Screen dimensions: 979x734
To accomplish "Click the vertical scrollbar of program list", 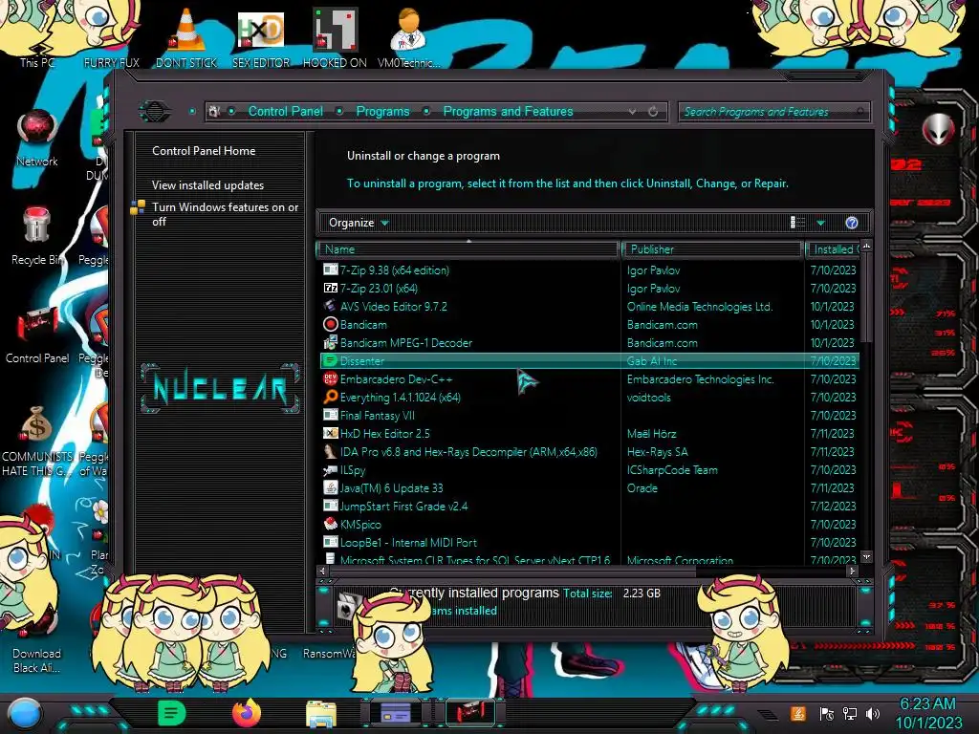I will point(866,298).
